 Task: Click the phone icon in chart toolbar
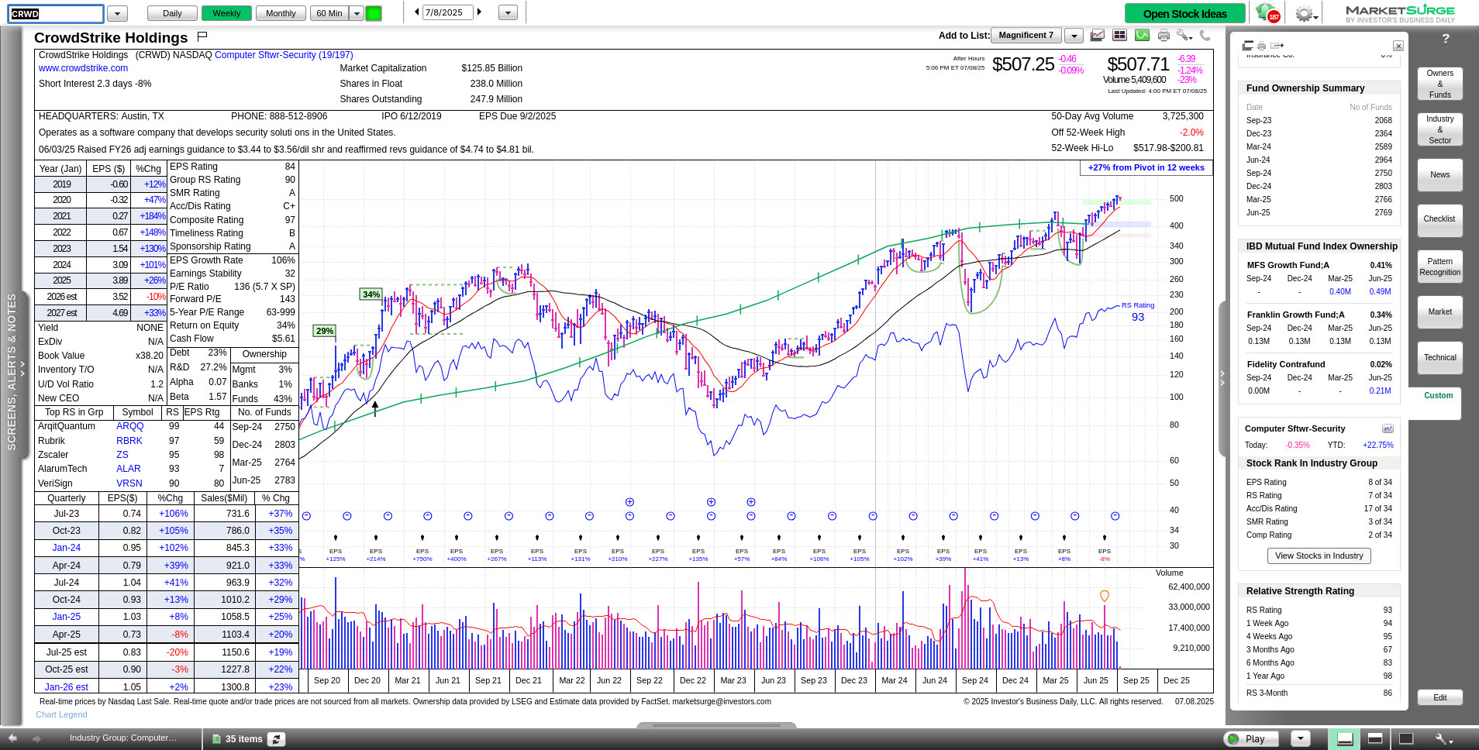1205,35
